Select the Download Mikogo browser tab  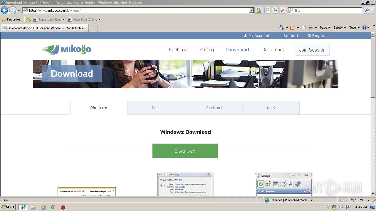pos(45,28)
